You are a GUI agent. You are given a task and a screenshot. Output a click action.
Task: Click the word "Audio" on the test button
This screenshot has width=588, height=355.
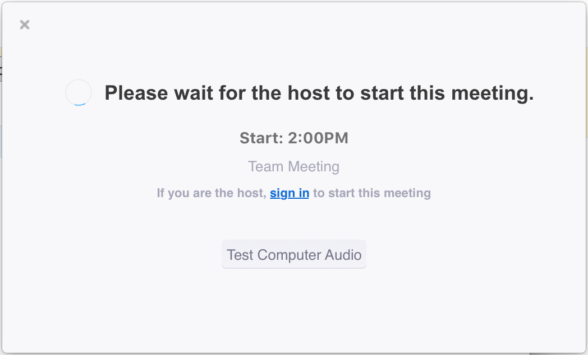[x=343, y=255]
